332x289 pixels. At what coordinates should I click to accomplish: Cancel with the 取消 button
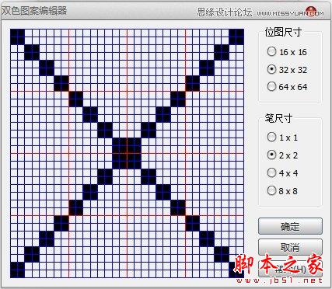(x=290, y=247)
